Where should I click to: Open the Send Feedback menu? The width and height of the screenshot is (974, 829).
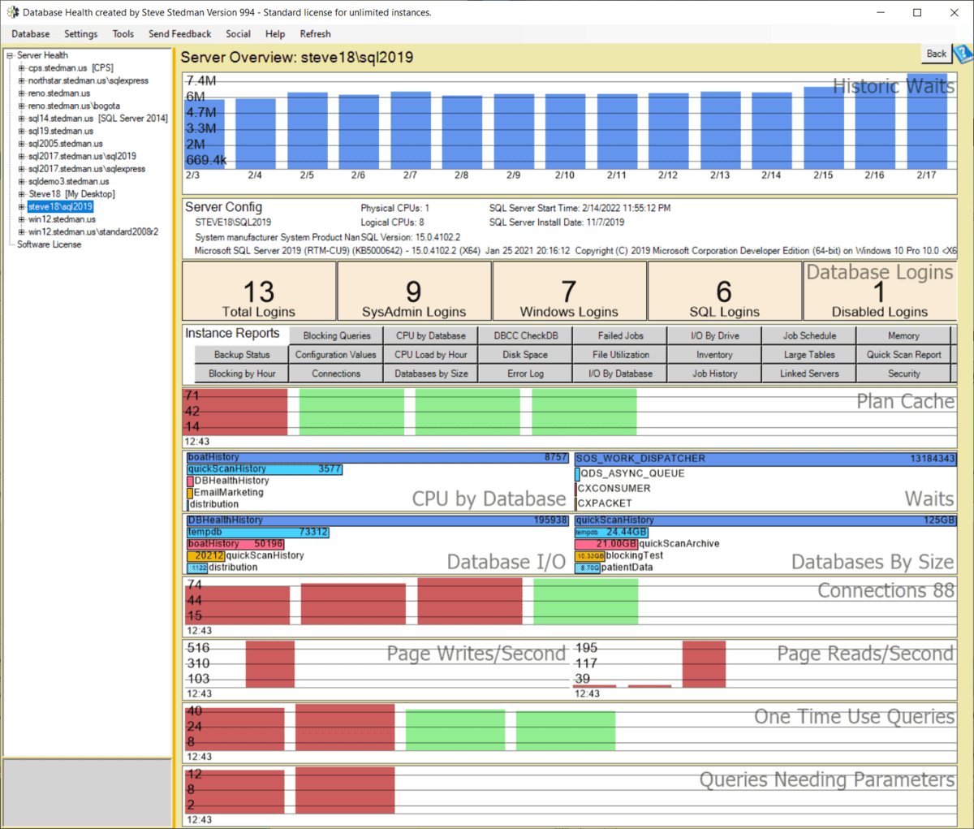tap(179, 34)
